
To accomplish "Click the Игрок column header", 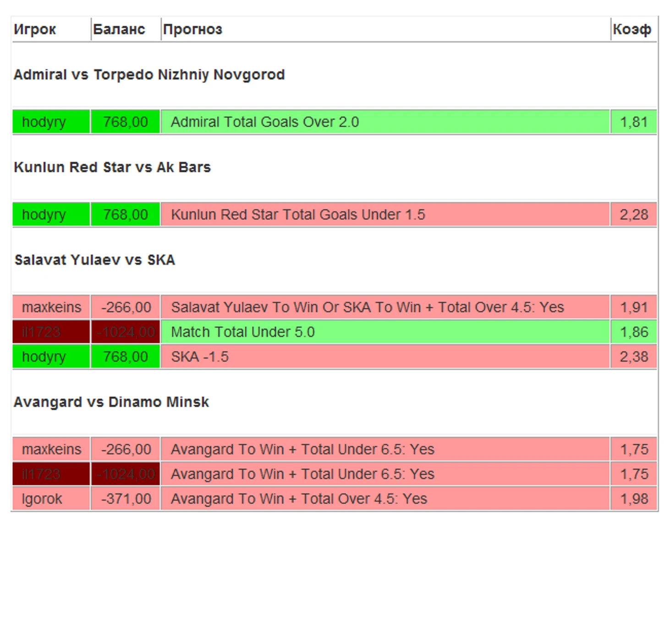I will (x=51, y=29).
